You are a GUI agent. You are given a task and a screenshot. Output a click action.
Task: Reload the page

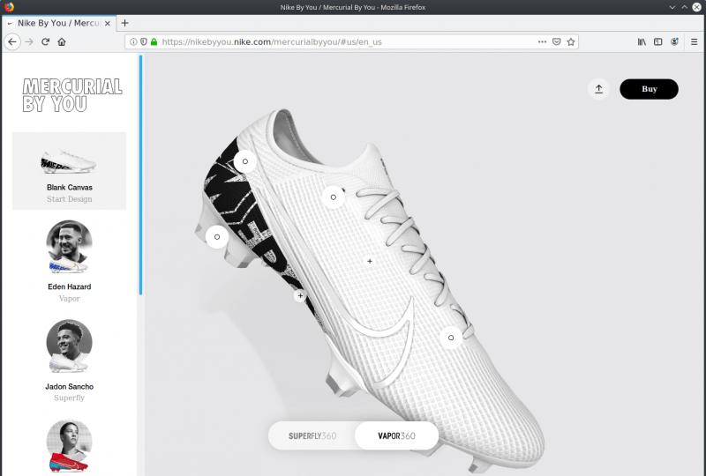click(45, 41)
